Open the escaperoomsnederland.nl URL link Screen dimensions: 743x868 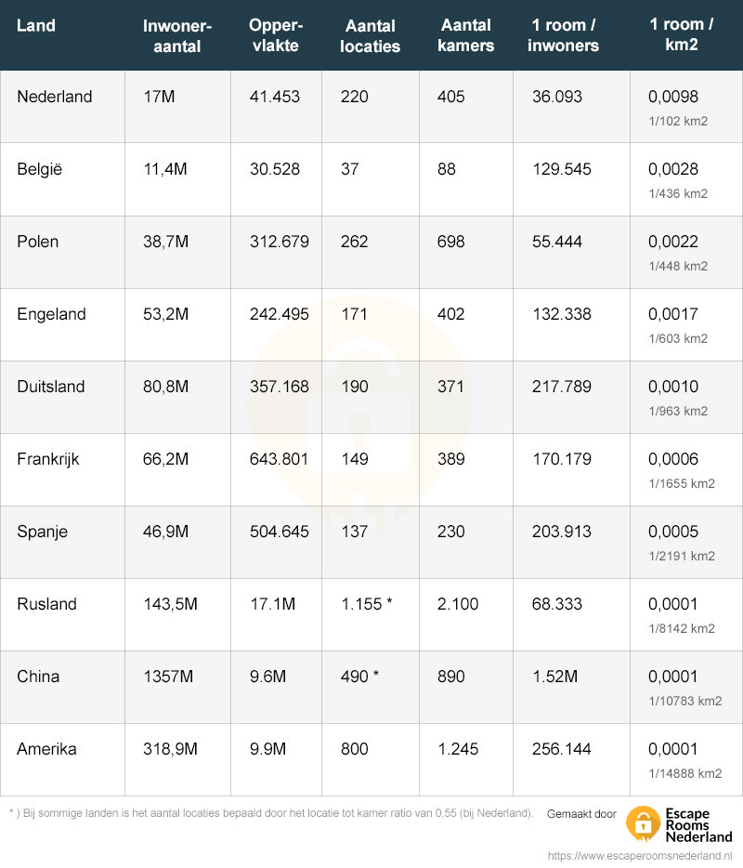pos(640,856)
